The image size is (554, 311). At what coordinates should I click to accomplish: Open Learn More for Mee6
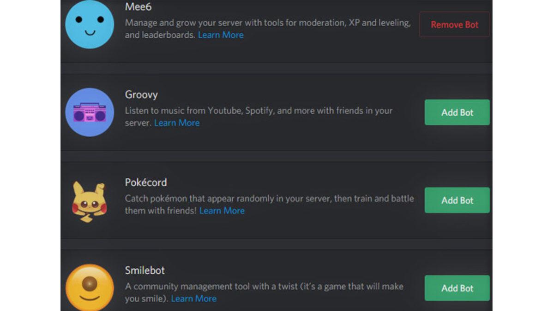pyautogui.click(x=221, y=35)
